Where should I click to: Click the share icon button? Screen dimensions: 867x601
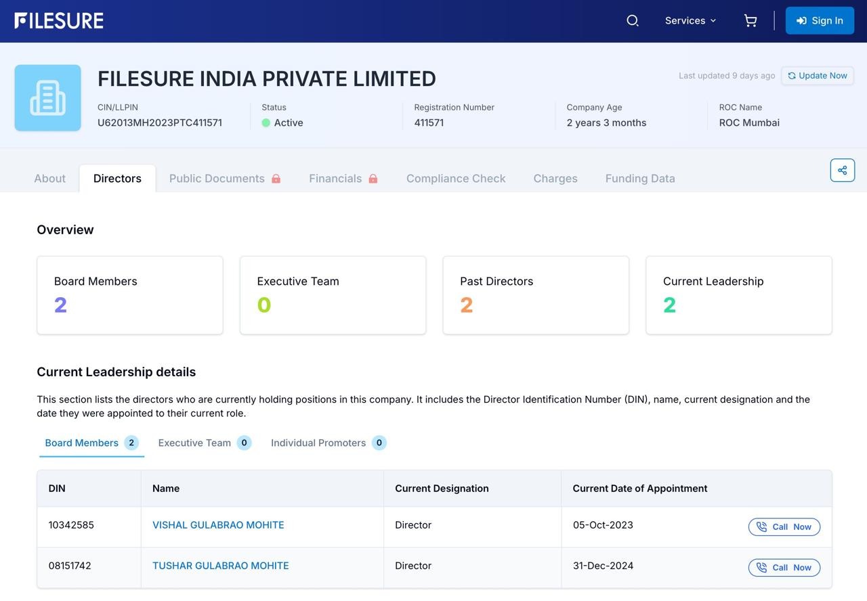[842, 171]
